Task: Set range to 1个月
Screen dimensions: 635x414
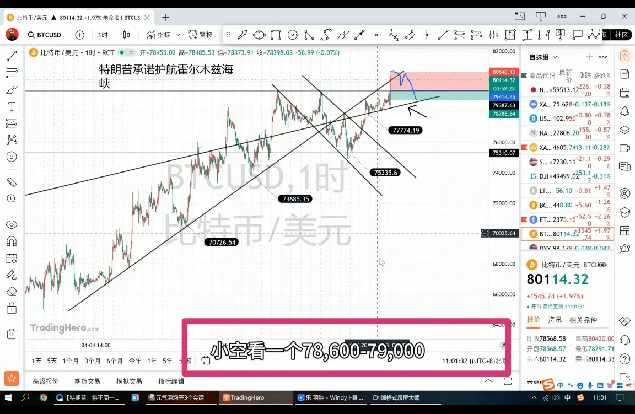Action: (71, 361)
